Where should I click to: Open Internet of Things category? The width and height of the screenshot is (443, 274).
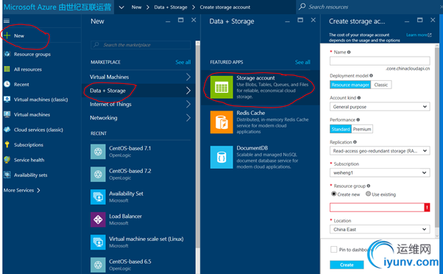coord(138,104)
